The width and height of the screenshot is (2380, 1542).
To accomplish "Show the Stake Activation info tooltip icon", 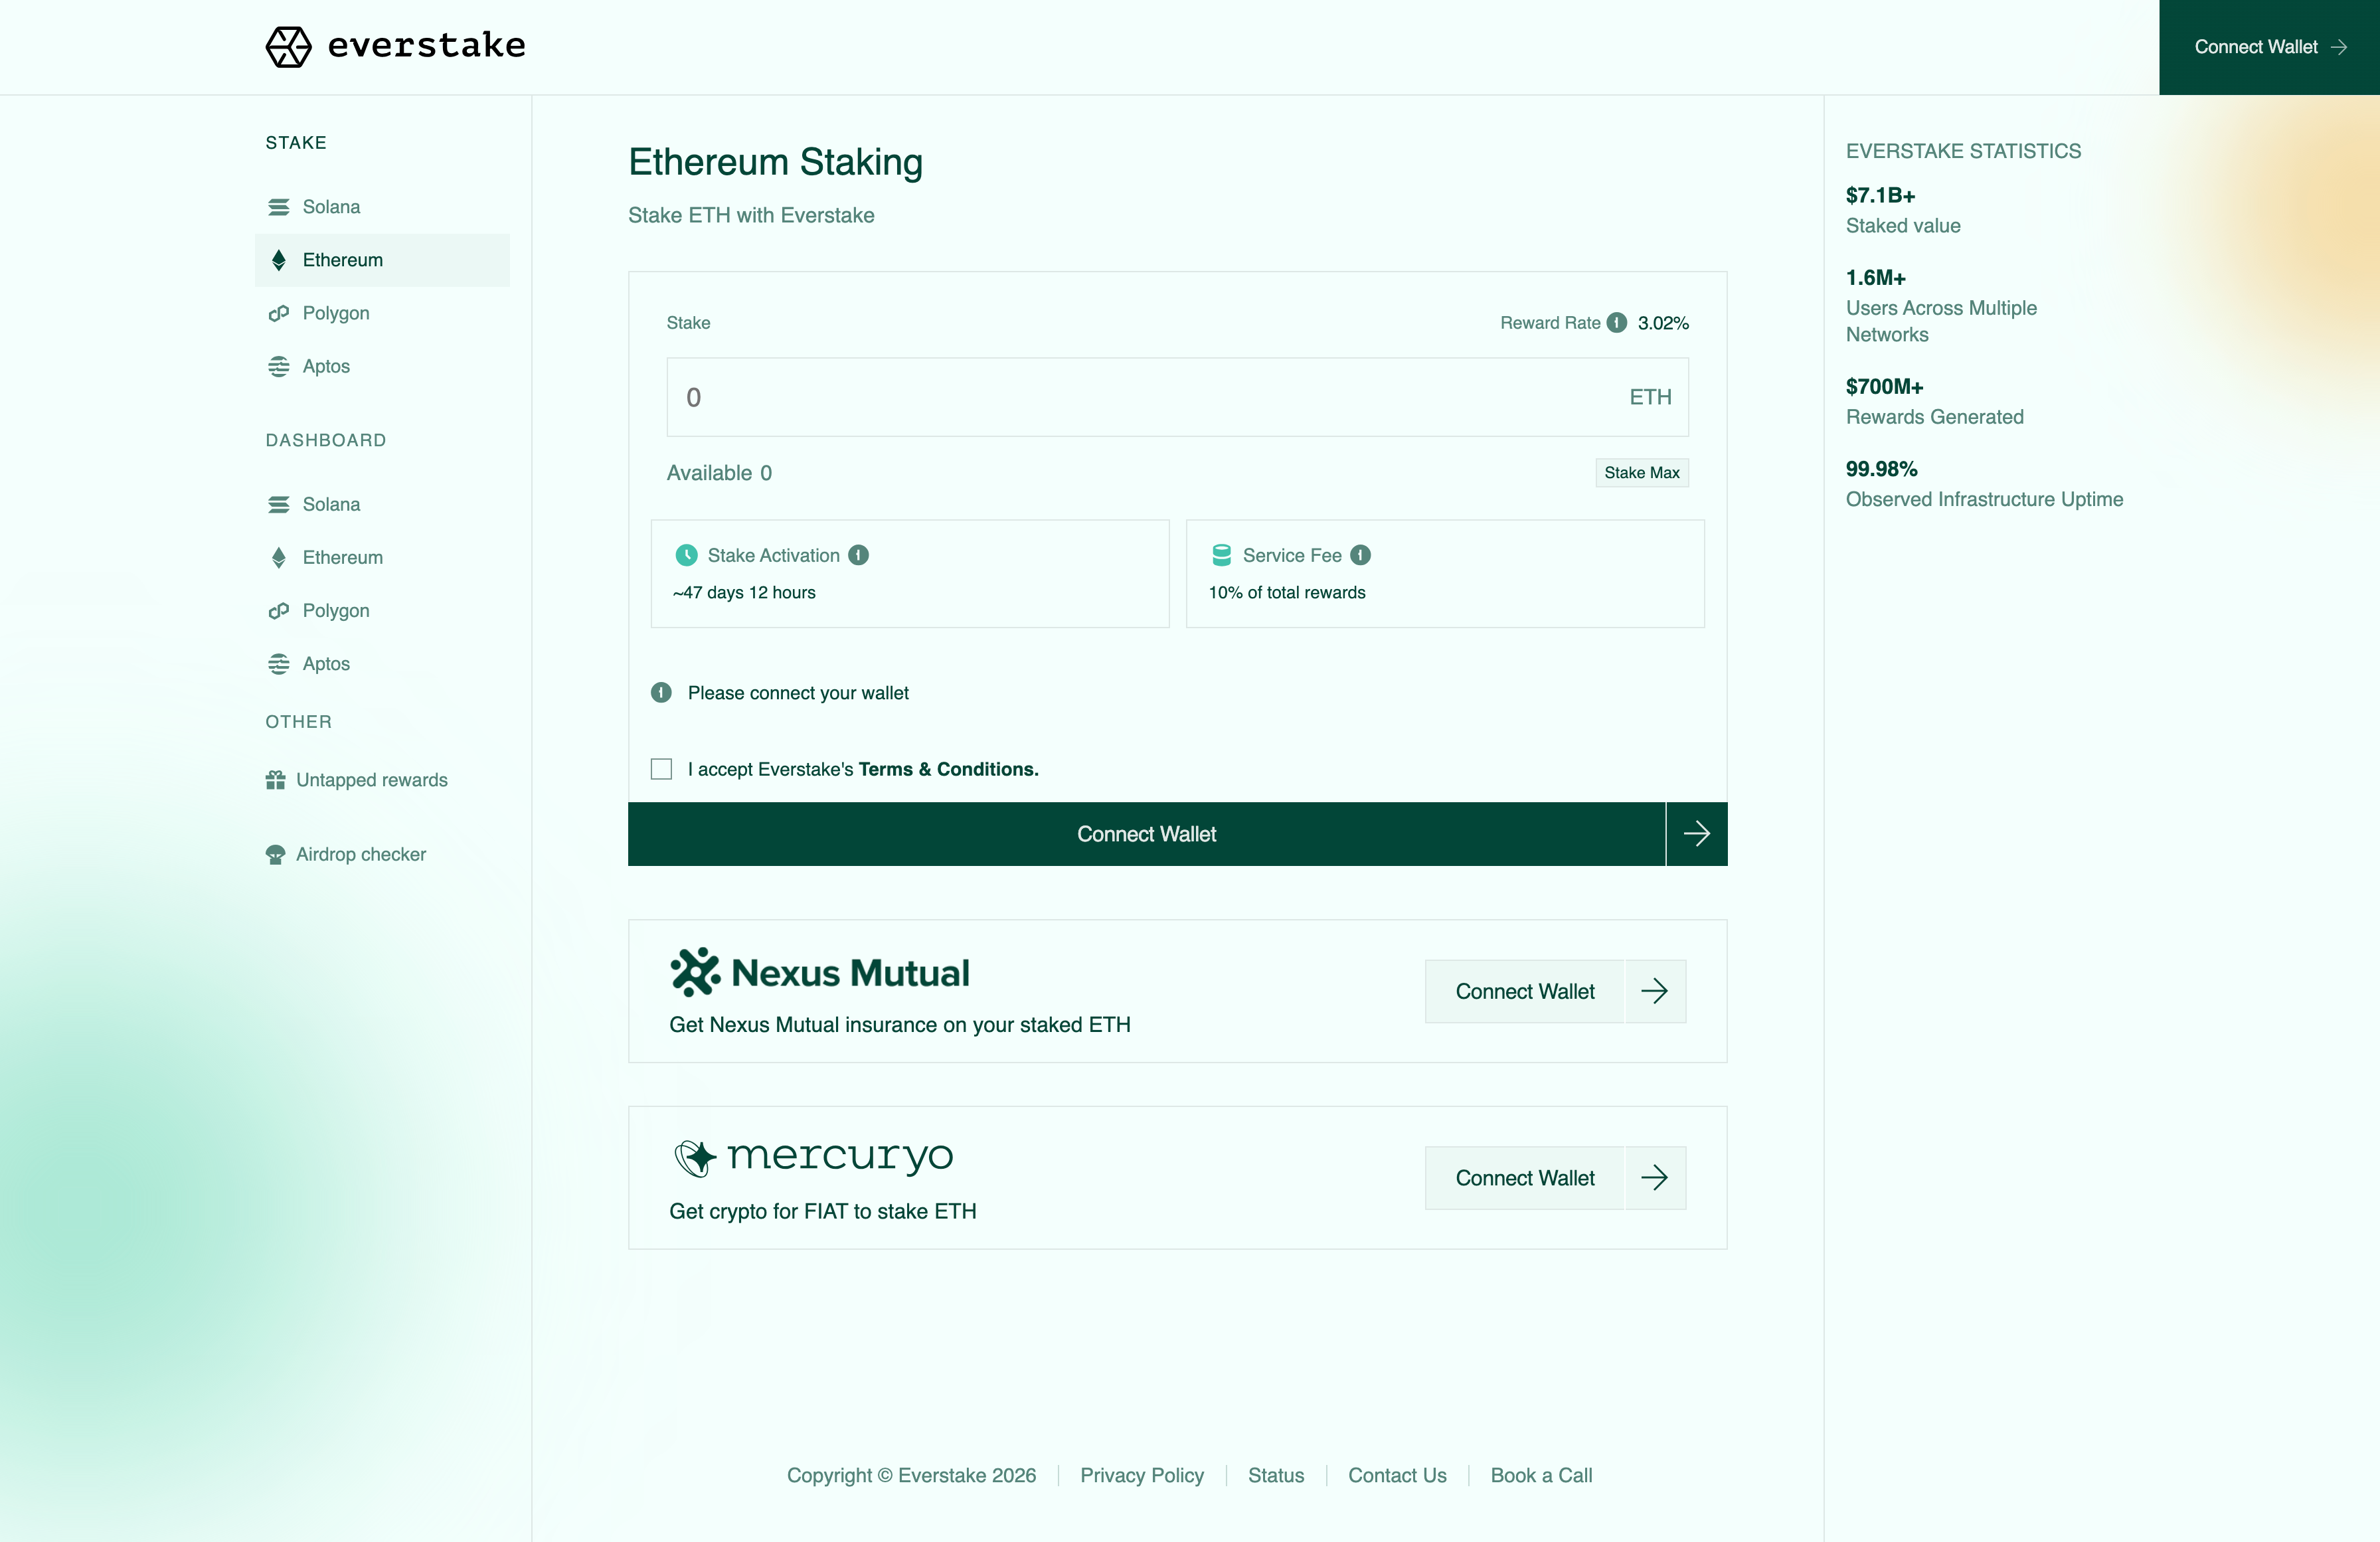I will [x=858, y=555].
